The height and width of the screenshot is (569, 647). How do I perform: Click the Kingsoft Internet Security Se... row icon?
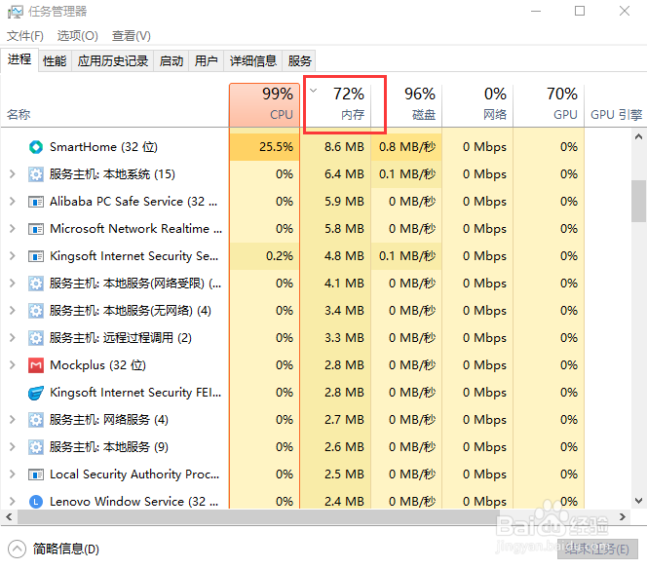click(36, 256)
